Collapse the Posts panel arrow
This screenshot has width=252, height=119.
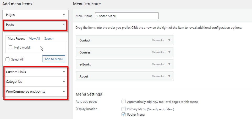pos(64,25)
